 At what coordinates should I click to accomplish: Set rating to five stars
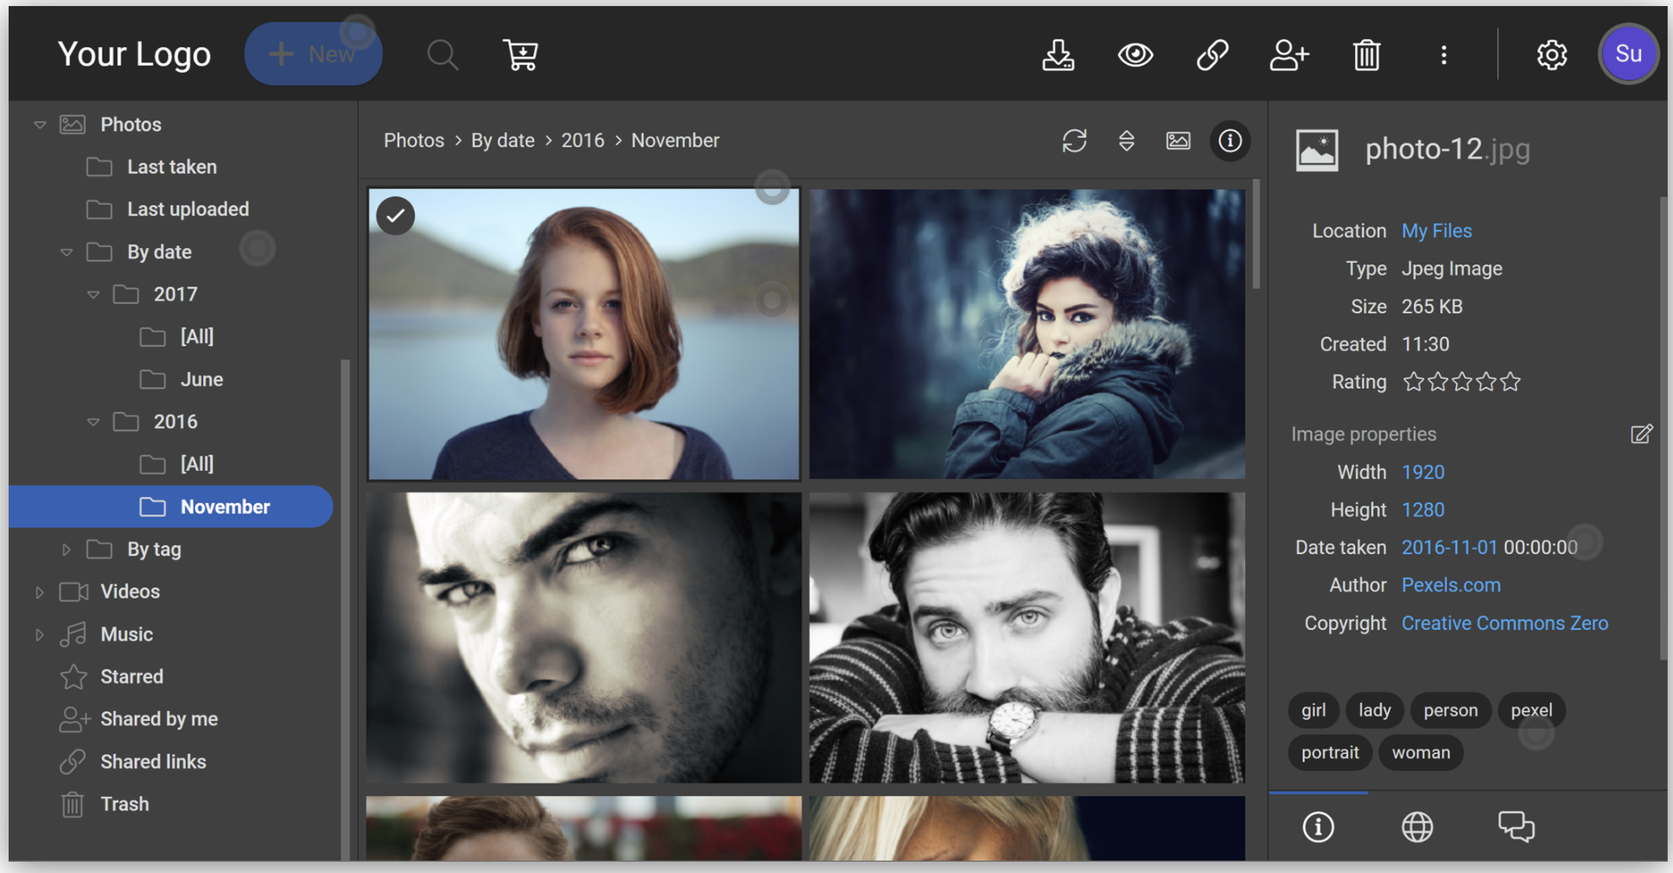coord(1510,382)
